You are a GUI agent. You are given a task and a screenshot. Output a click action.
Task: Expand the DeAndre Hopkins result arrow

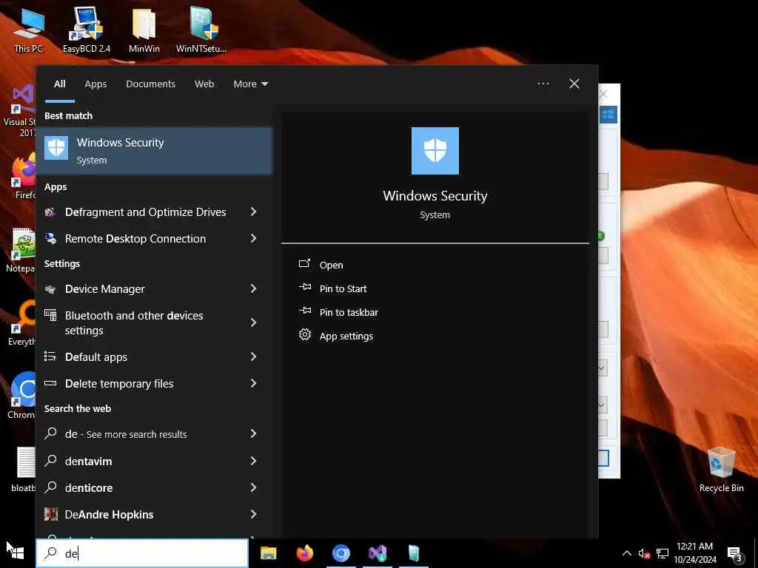253,514
